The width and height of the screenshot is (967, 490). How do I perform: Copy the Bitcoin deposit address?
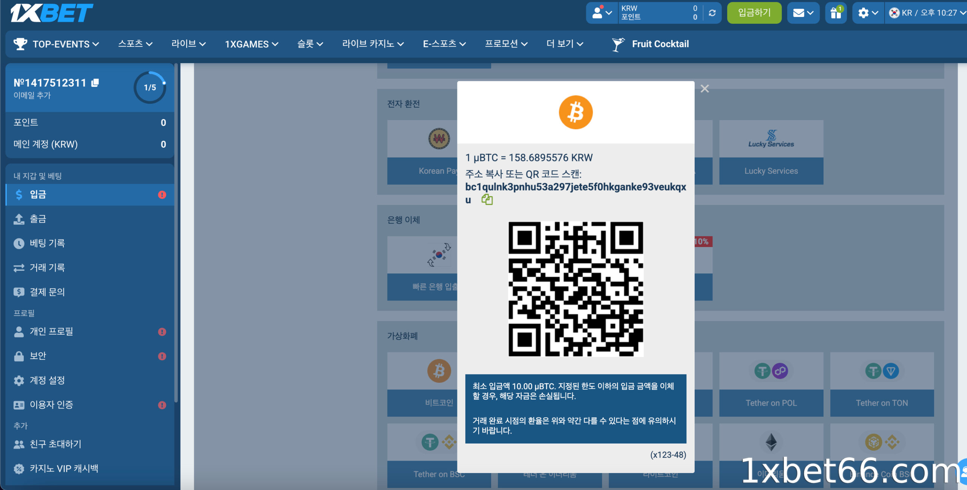487,199
